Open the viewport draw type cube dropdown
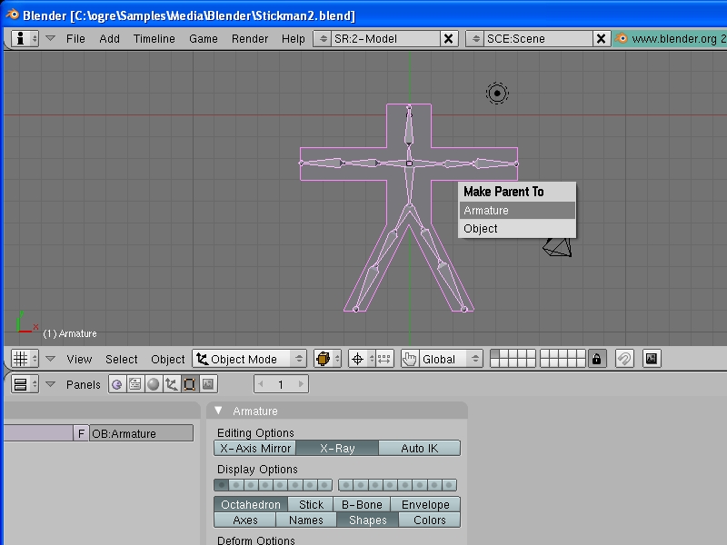Screen dimensions: 727x545 (x=327, y=359)
